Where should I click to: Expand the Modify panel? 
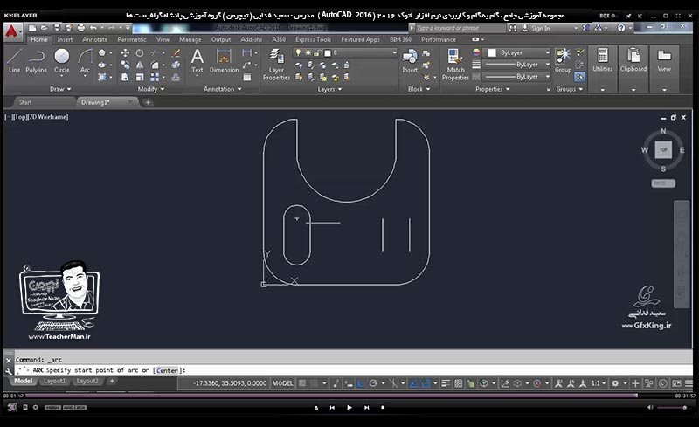click(150, 89)
